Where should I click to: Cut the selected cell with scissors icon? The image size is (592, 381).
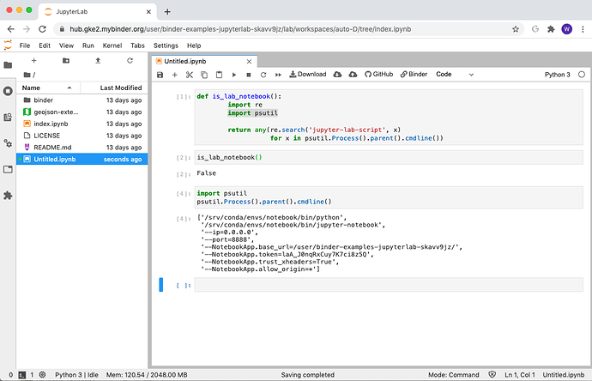[x=189, y=75]
